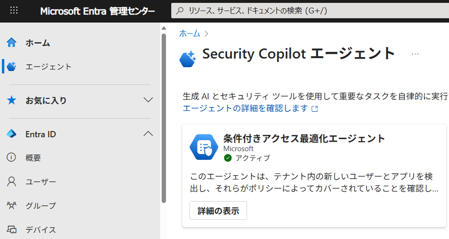Image resolution: width=449 pixels, height=239 pixels.
Task: Click the 条件付きアクセス最適化エージェント hexagon icon
Action: (x=204, y=147)
